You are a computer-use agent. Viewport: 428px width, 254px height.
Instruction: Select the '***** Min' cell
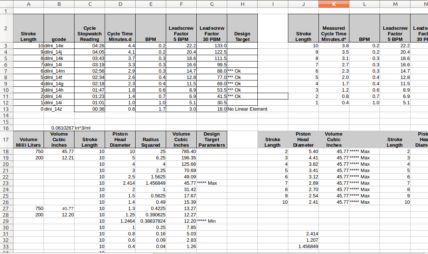pyautogui.click(x=212, y=221)
